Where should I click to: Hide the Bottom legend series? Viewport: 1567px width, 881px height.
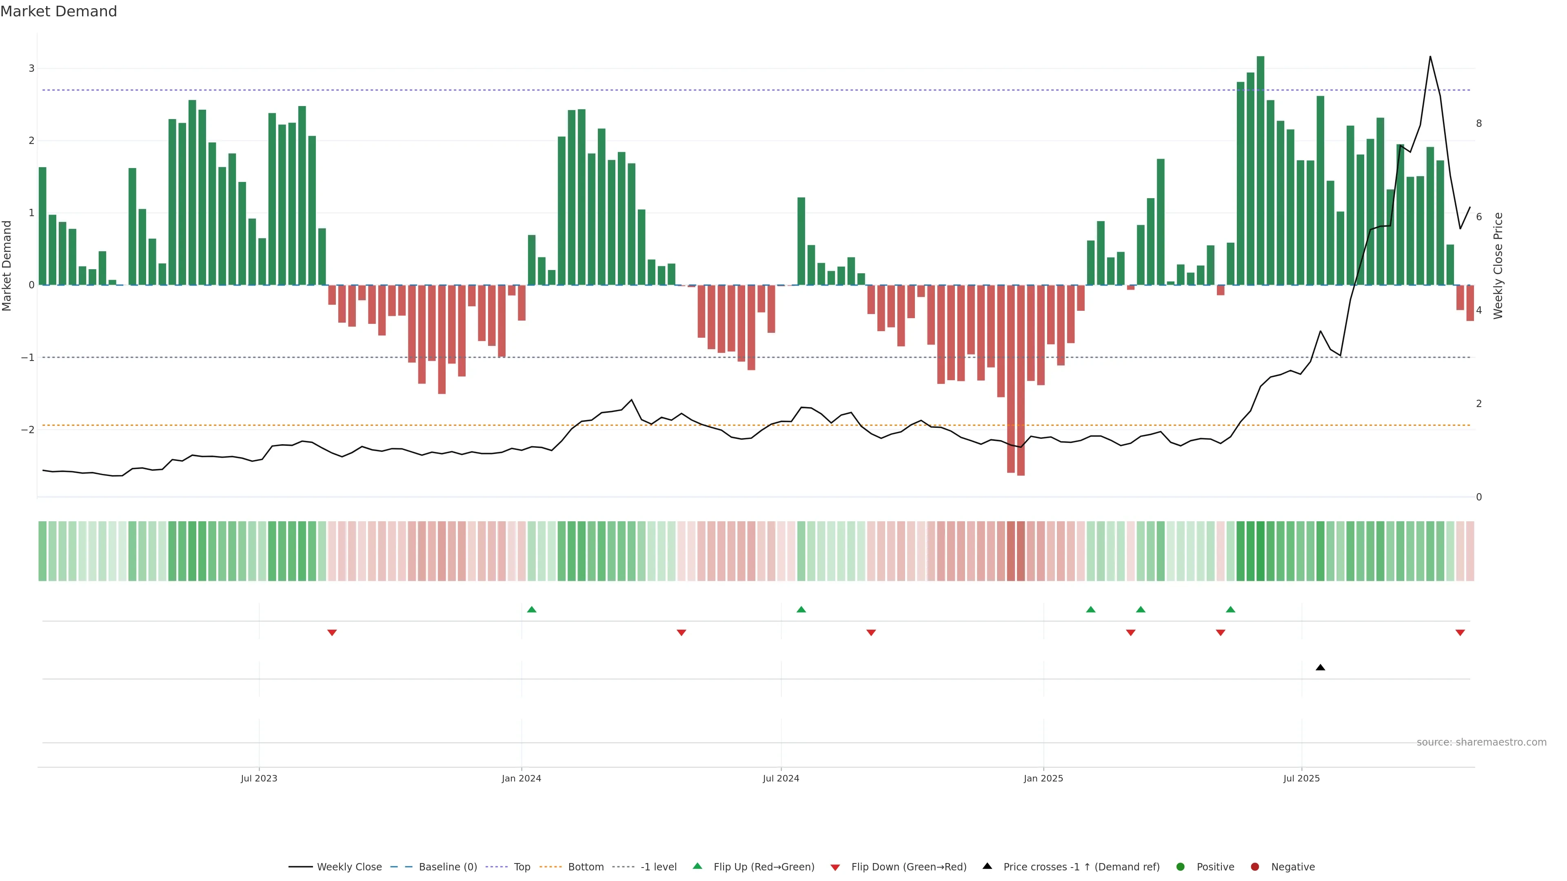coord(585,867)
